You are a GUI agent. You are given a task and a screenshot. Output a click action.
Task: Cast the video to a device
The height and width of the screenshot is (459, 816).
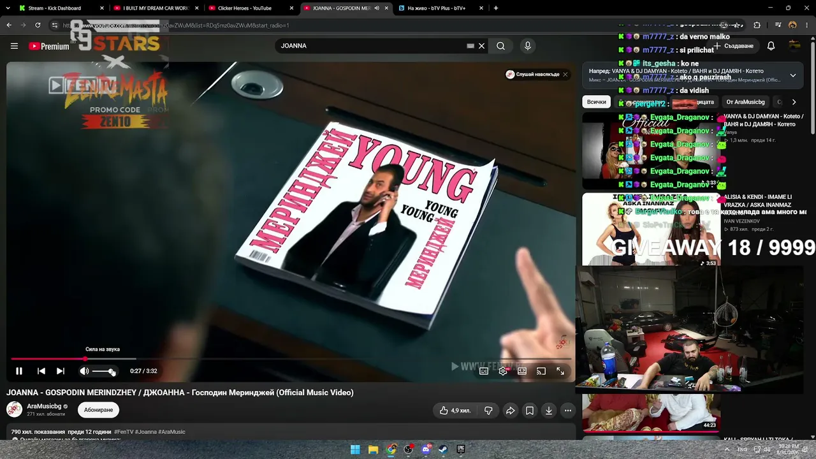(541, 371)
